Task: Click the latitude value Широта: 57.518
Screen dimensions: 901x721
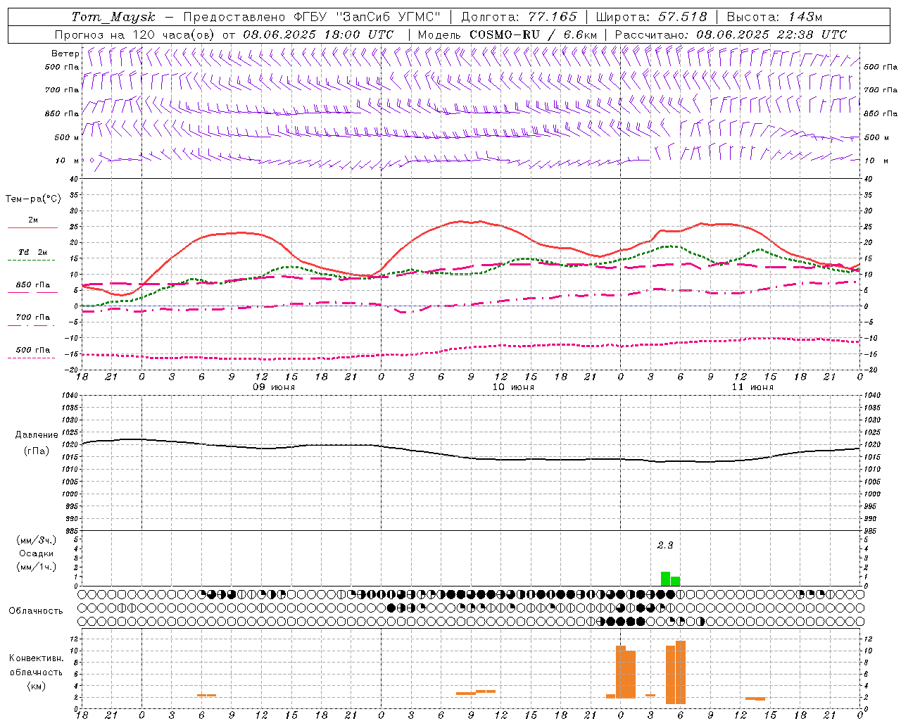Action: [651, 17]
